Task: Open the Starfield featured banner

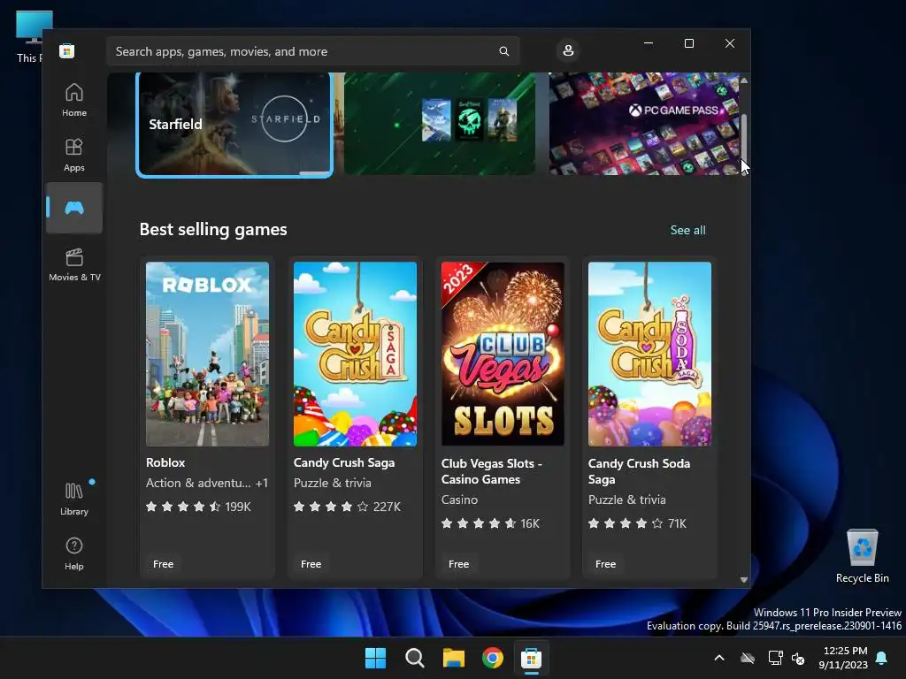Action: pos(234,124)
